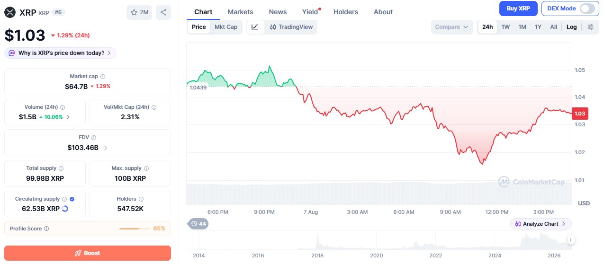Select Price chart mode

[199, 27]
